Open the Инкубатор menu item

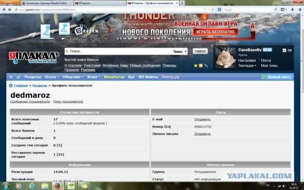[x=114, y=77]
